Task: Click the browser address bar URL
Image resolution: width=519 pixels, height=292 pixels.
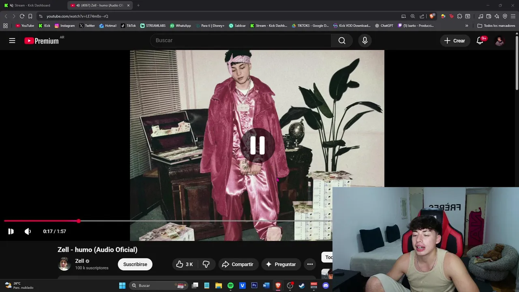Action: [x=77, y=16]
